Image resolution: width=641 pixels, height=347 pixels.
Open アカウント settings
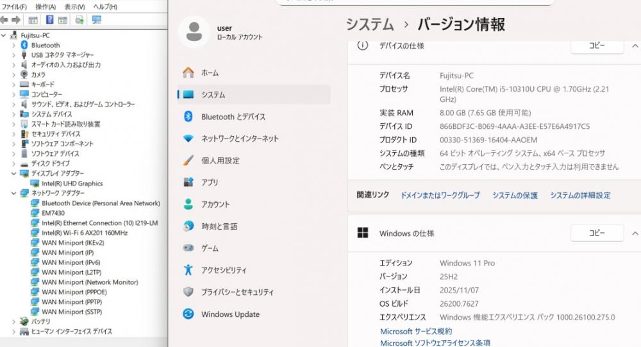(253, 204)
